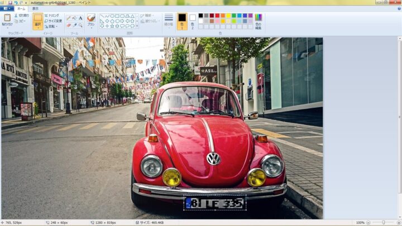Select the Pencil tool

(x=69, y=18)
